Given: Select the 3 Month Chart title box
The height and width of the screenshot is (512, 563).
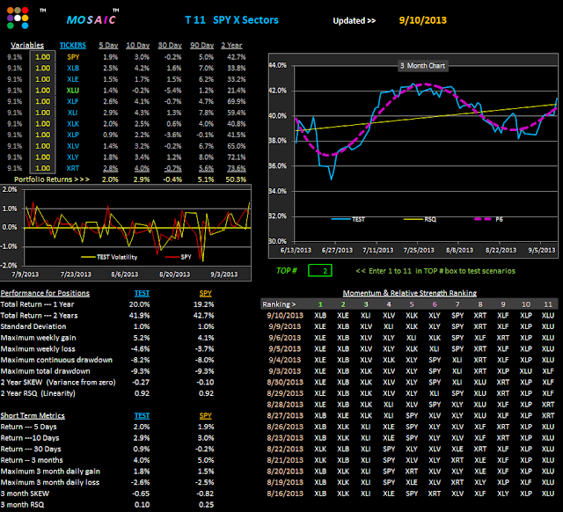Looking at the screenshot, I should 420,65.
